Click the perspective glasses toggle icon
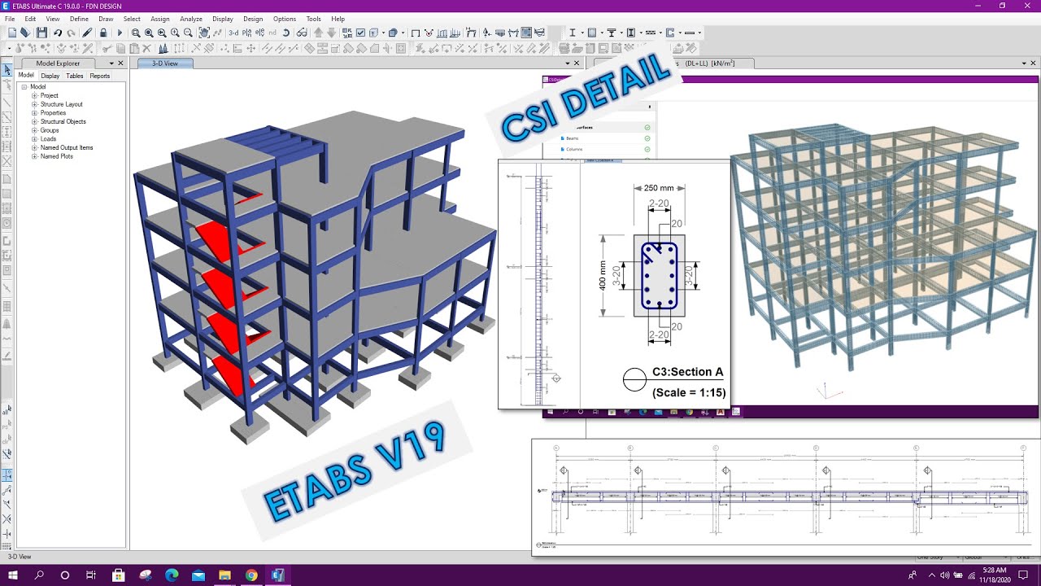 coord(302,33)
